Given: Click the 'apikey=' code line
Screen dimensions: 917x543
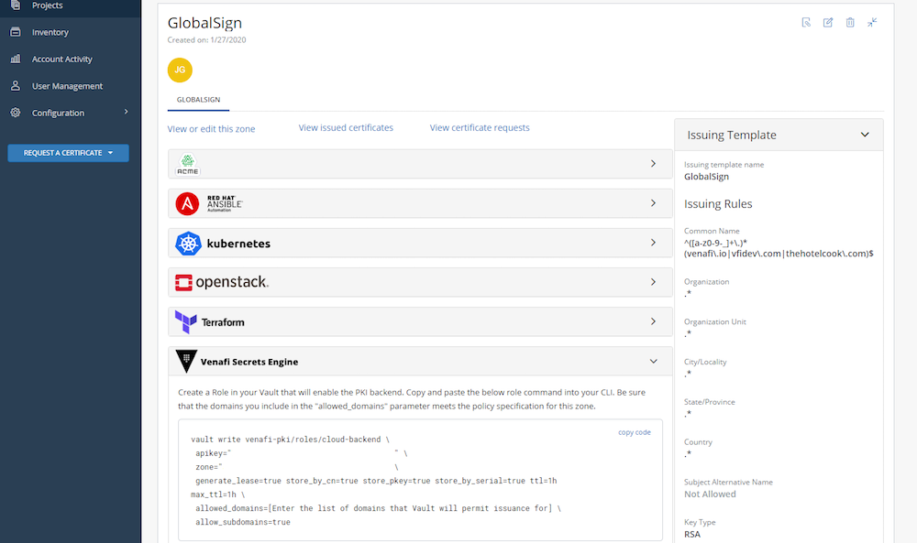Looking at the screenshot, I should pyautogui.click(x=301, y=453).
